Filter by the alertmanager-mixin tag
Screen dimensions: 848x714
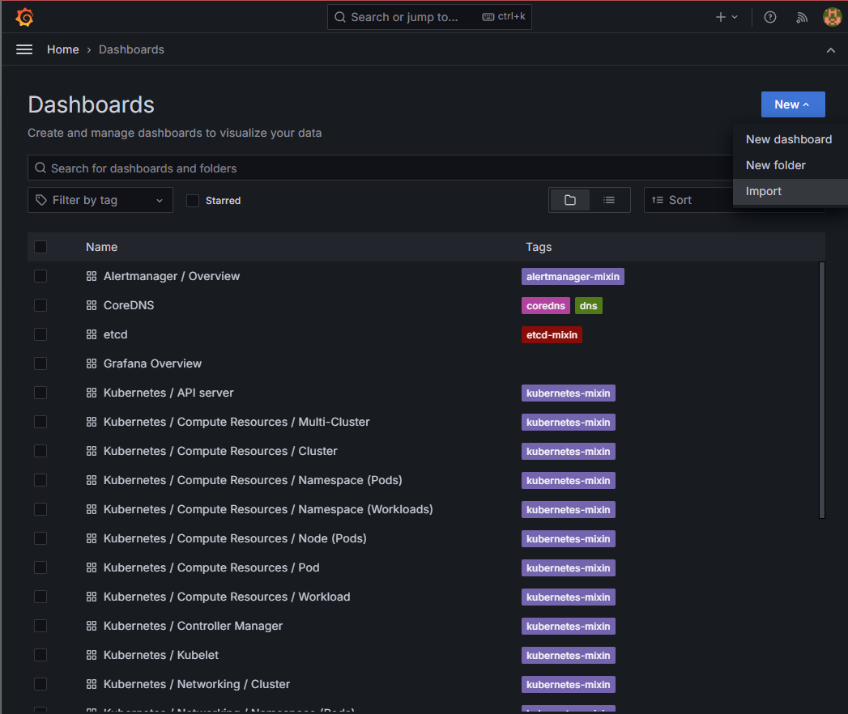click(x=573, y=277)
